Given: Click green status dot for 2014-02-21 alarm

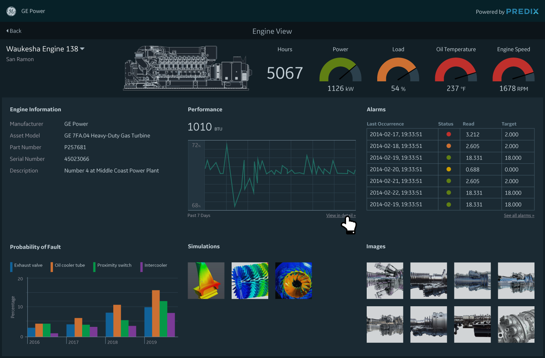Looking at the screenshot, I should 448,181.
